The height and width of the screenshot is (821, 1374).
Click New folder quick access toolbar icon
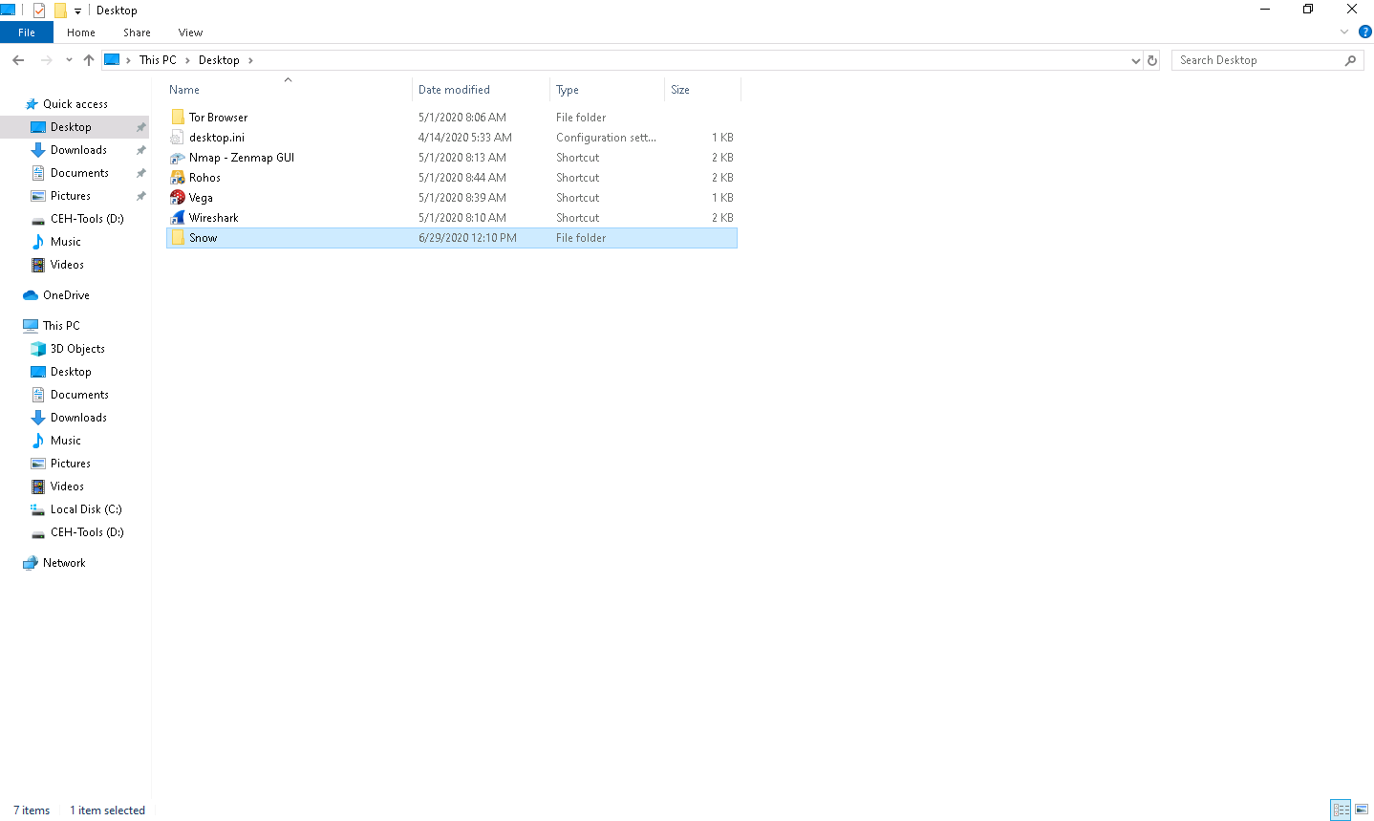60,11
